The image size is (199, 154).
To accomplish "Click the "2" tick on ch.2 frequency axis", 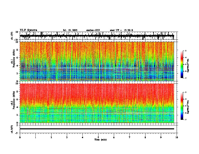I will (17, 115).
